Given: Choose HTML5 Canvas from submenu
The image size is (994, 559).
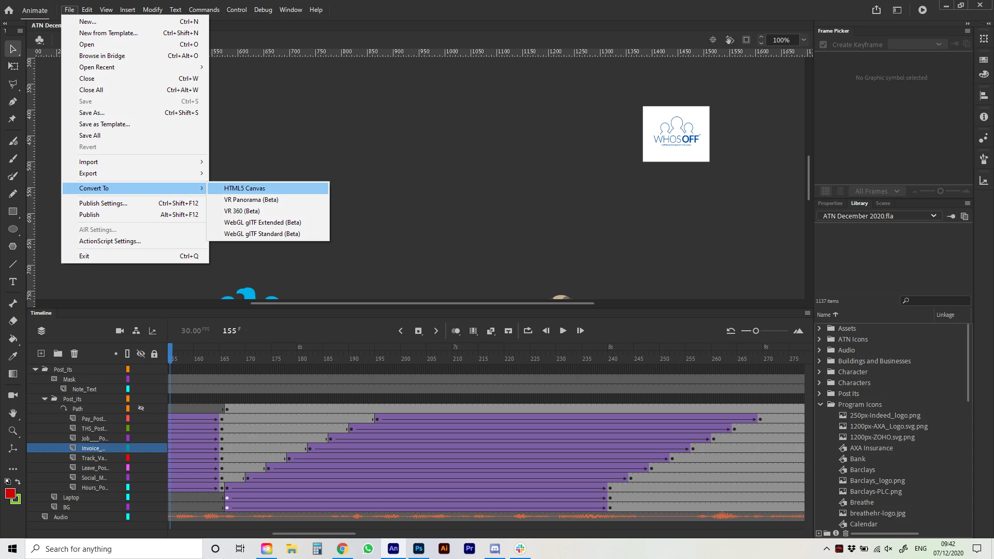Looking at the screenshot, I should pyautogui.click(x=244, y=188).
